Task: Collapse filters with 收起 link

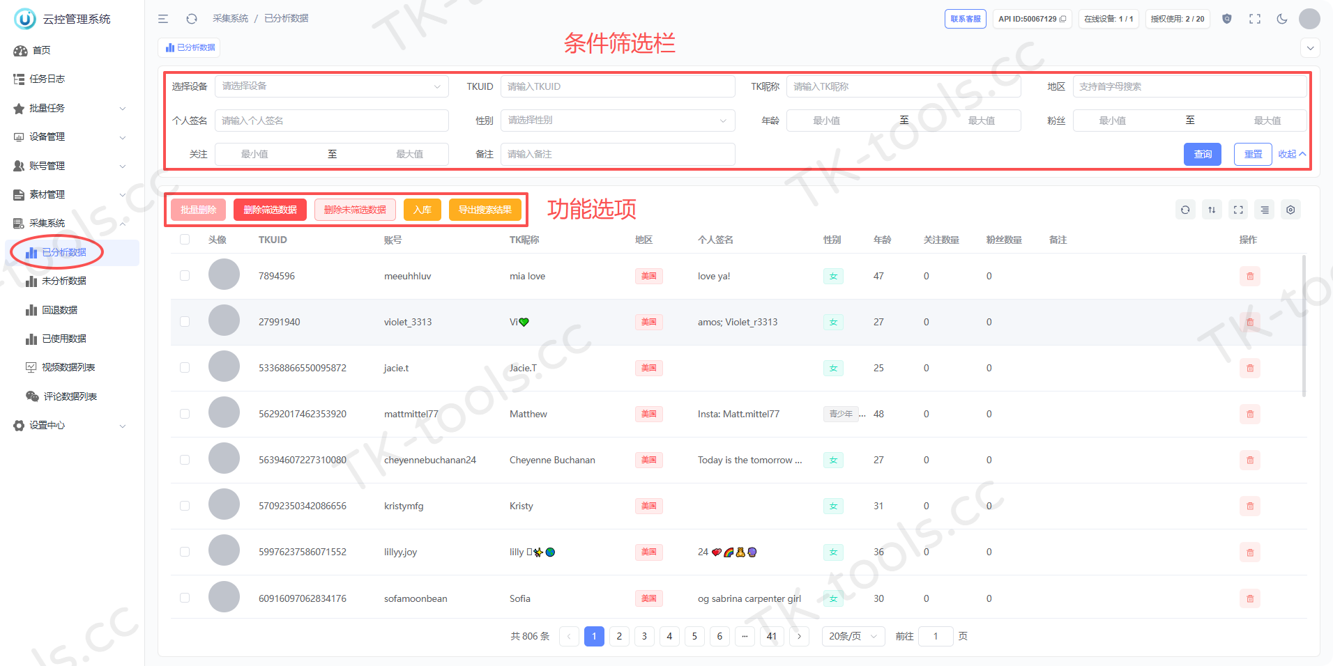Action: [1292, 155]
